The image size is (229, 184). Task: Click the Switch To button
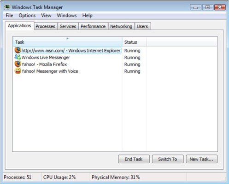(168, 159)
